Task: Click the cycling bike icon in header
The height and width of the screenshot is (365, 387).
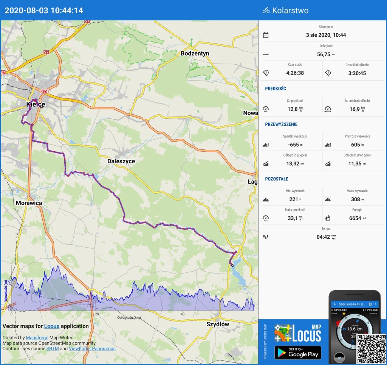Action: pyautogui.click(x=266, y=11)
